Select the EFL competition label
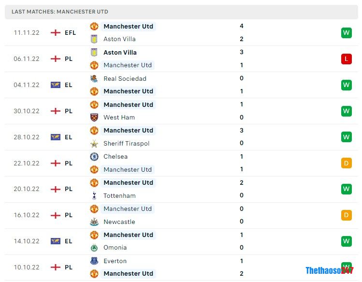362x282 pixels. [x=70, y=33]
